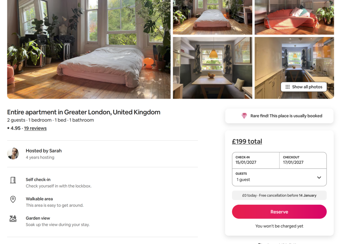340x244 pixels.
Task: Open the top-middle bed photo thumbnail
Action: point(212,17)
